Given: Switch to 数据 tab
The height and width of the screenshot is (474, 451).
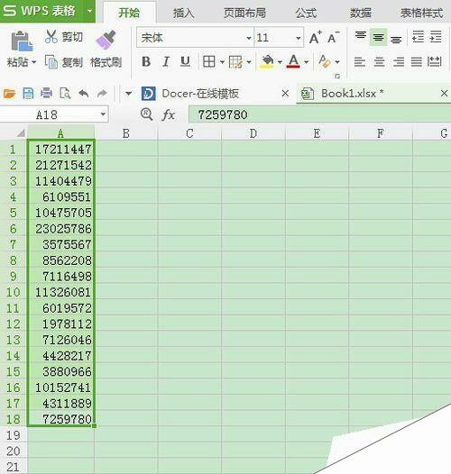Looking at the screenshot, I should (x=361, y=13).
